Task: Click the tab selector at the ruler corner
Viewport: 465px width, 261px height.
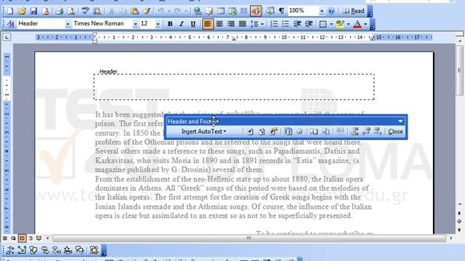Action: coord(7,37)
